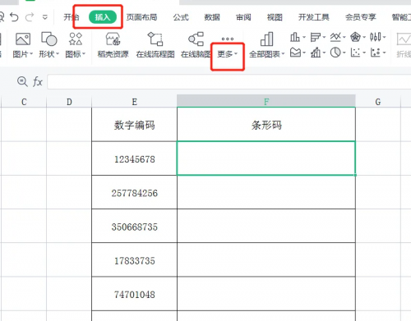Image resolution: width=411 pixels, height=321 pixels.
Task: Click the empty barcode cell beside 257784256
Action: pos(266,193)
